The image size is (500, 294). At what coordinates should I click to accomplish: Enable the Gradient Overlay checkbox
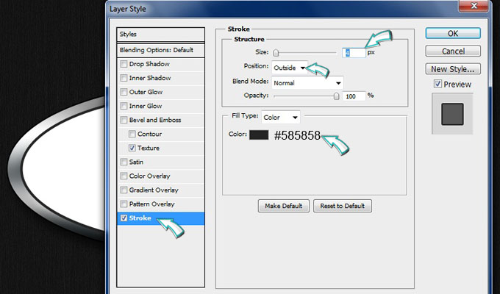pyautogui.click(x=124, y=190)
